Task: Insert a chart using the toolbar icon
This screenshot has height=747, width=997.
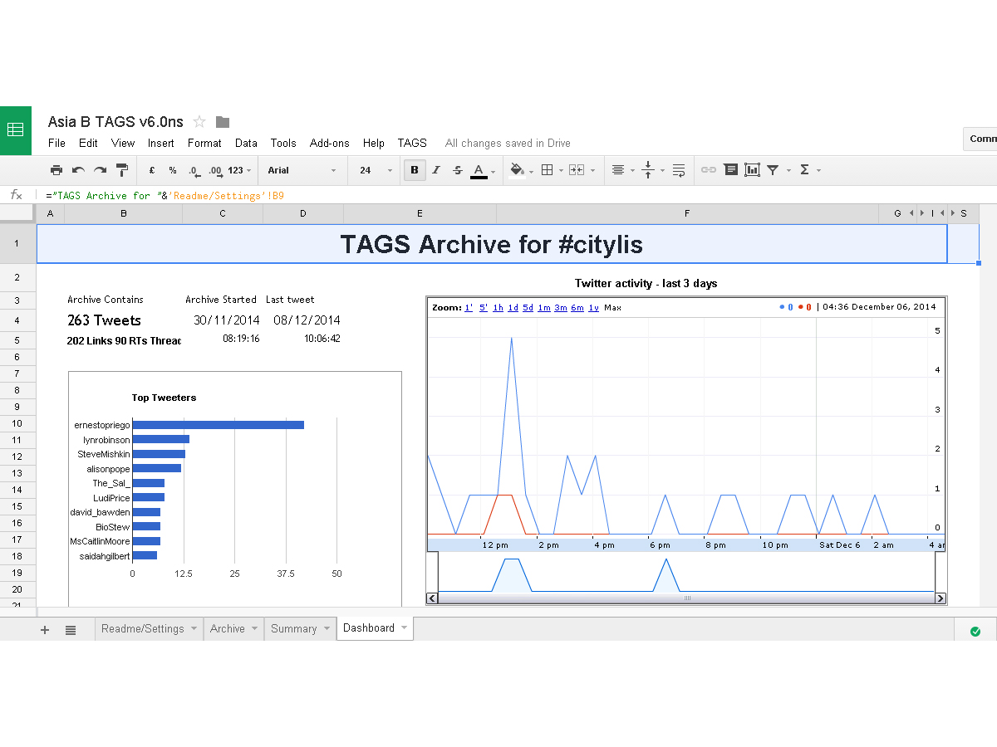Action: tap(752, 170)
